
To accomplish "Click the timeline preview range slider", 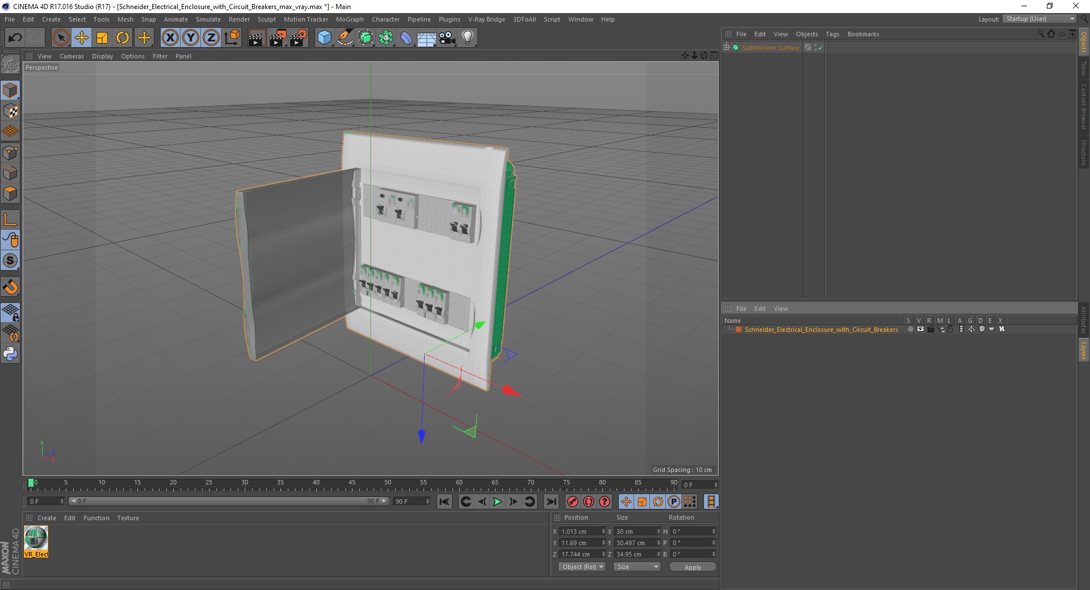I will point(229,501).
